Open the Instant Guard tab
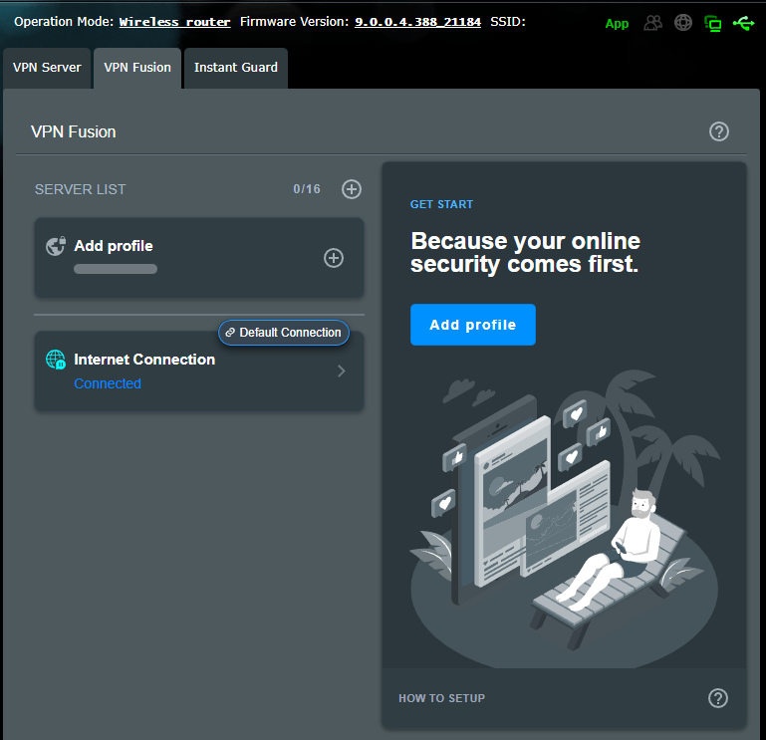The height and width of the screenshot is (740, 766). click(236, 68)
